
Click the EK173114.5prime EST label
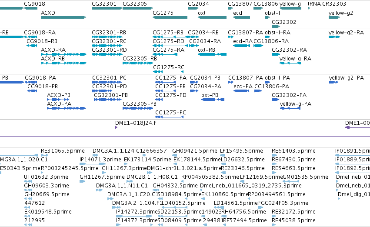pos(147,160)
